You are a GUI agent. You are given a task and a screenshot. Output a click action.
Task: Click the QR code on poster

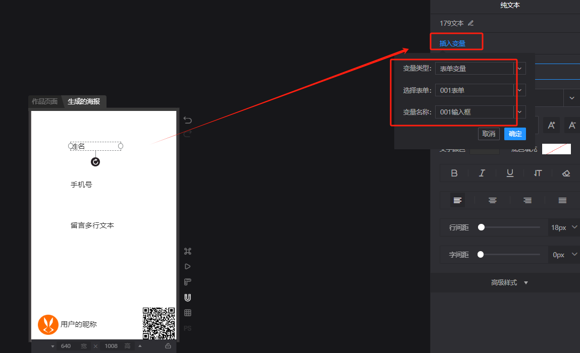click(159, 323)
